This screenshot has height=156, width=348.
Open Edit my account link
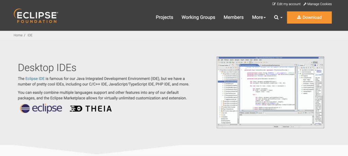point(286,4)
